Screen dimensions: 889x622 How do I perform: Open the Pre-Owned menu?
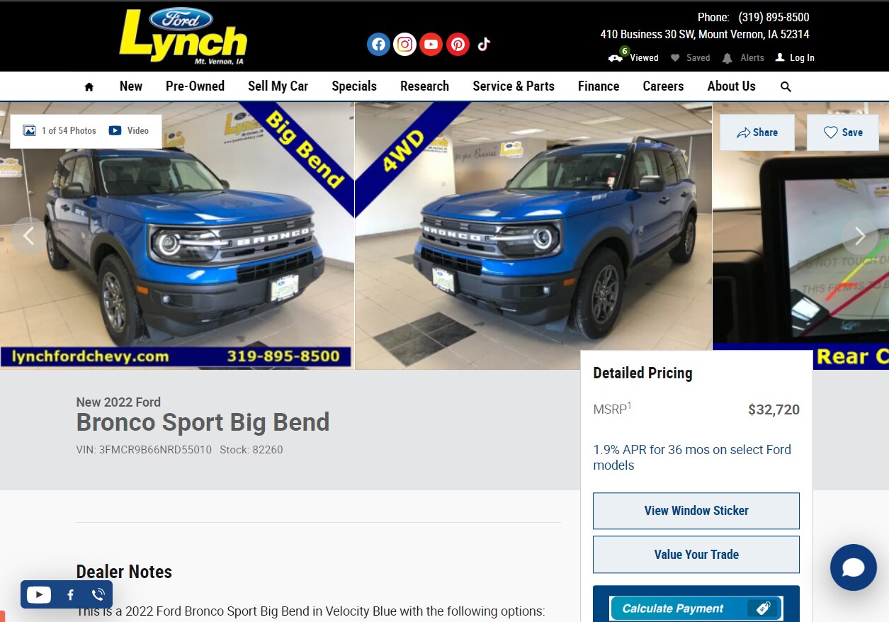tap(195, 86)
